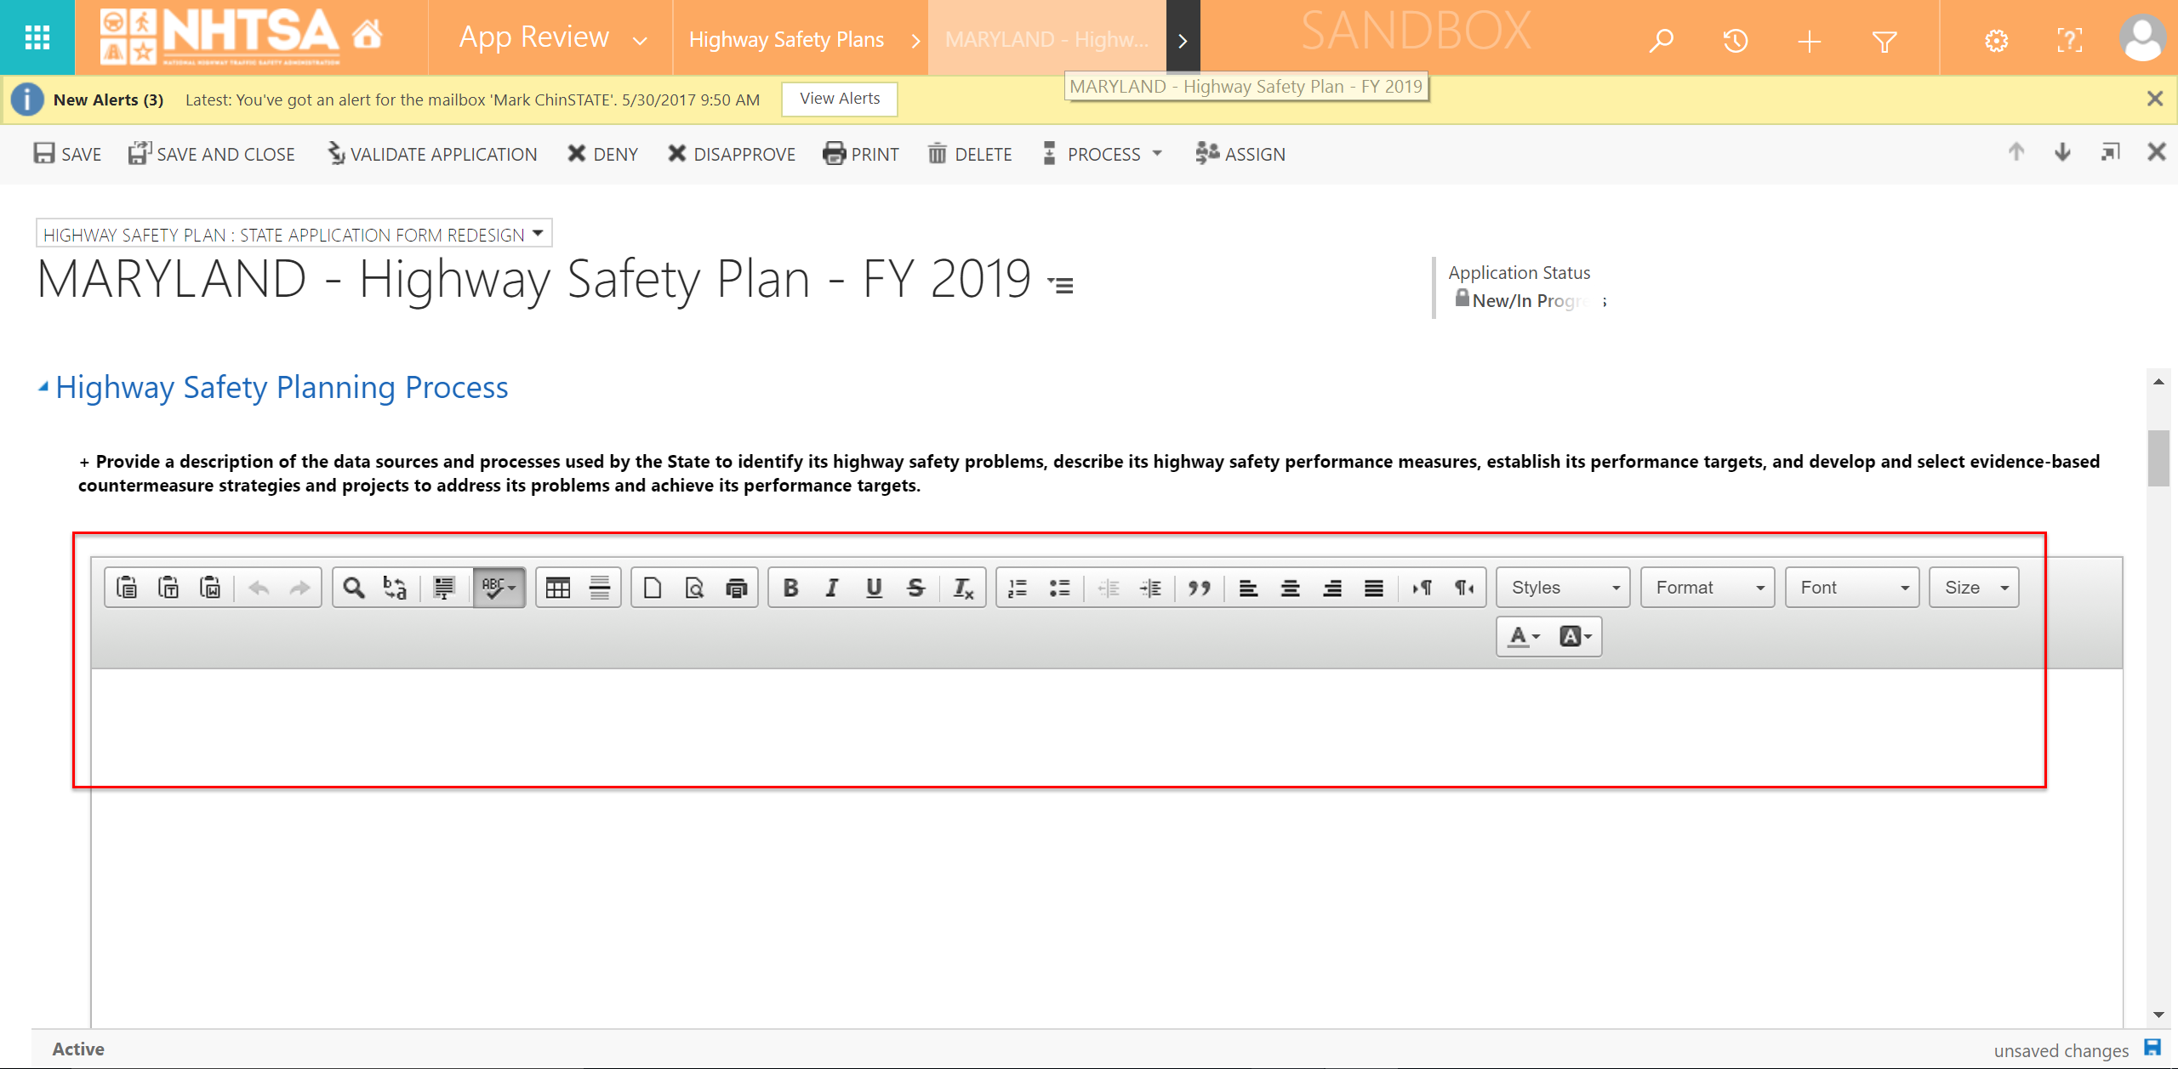Open the Font dropdown
Viewport: 2178px width, 1069px height.
click(x=1852, y=588)
